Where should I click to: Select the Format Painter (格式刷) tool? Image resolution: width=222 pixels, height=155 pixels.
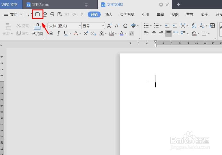[x=37, y=30]
